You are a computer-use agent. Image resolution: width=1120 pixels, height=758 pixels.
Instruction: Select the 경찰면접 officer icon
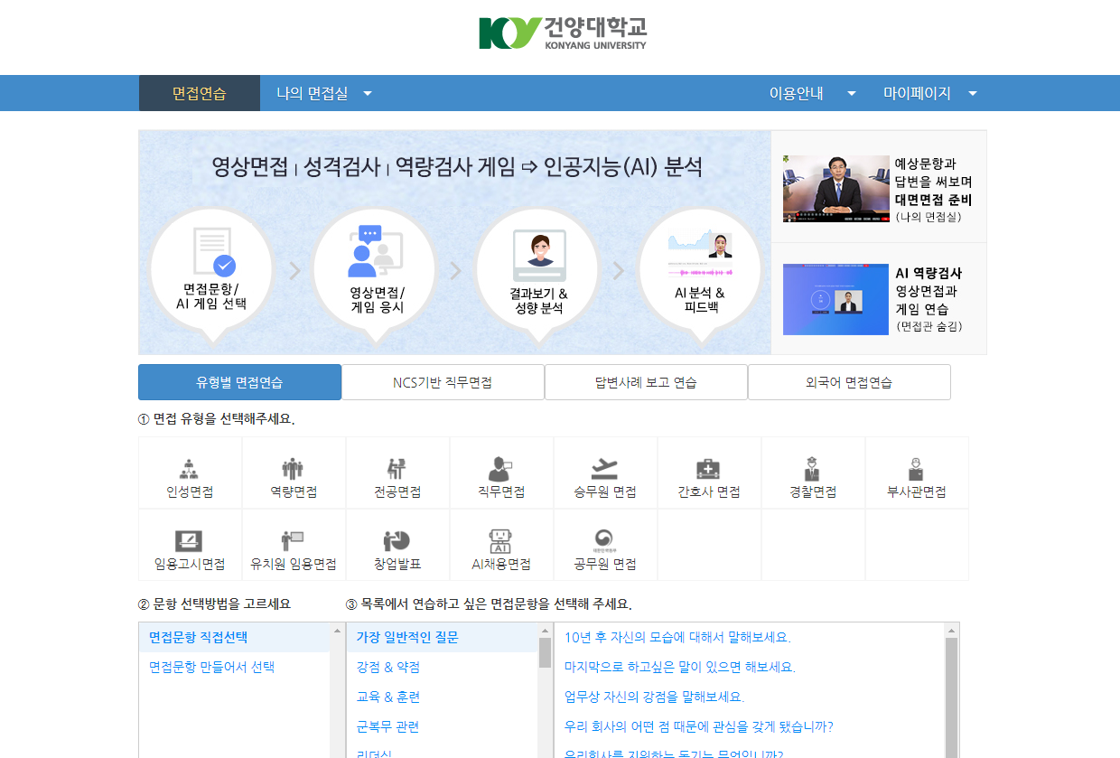(813, 472)
